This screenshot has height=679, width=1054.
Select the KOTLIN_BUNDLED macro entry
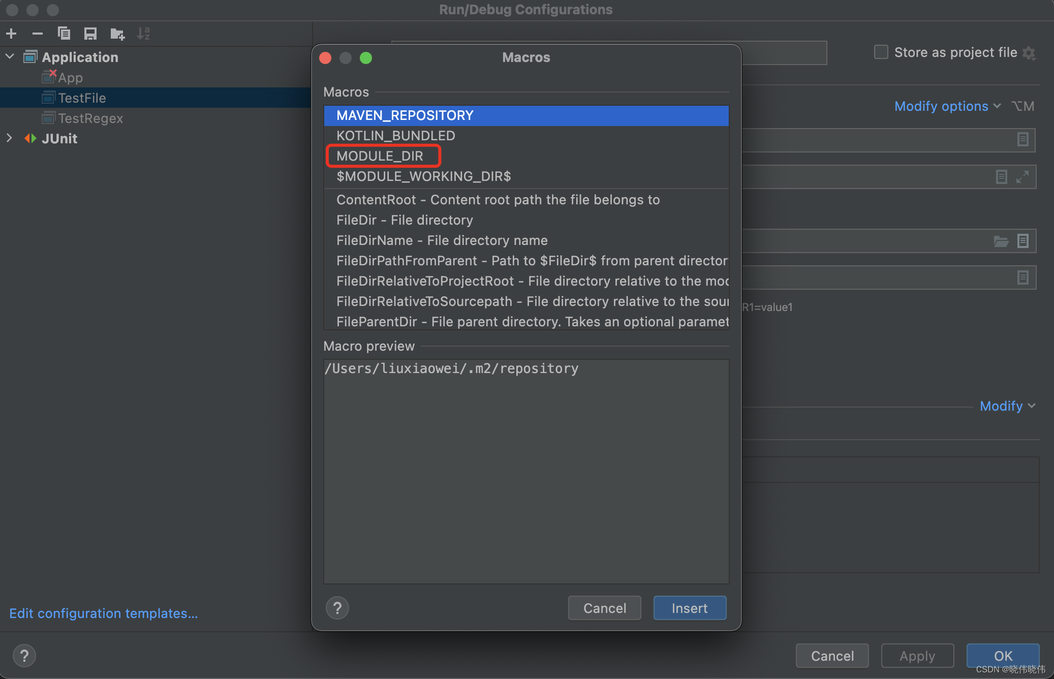[x=395, y=136]
